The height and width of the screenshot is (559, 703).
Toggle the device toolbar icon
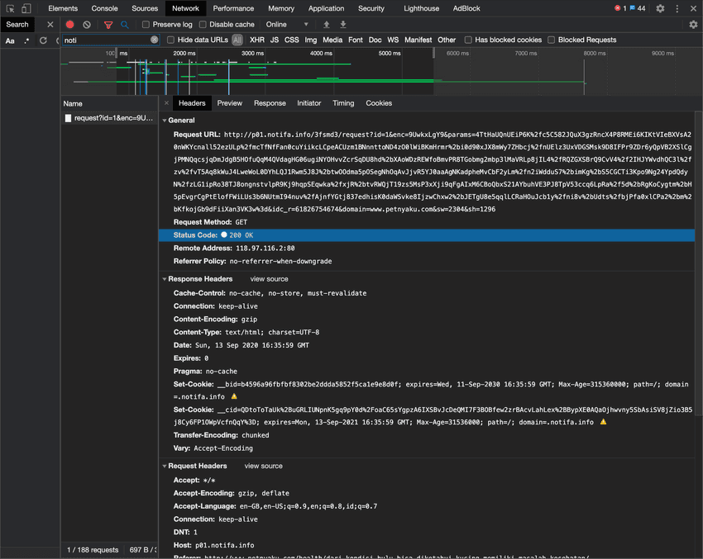click(26, 8)
